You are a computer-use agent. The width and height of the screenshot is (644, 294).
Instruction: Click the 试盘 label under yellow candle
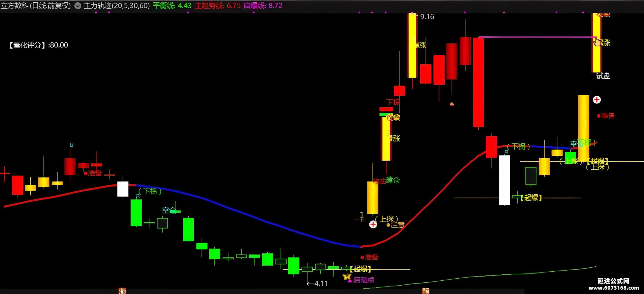coord(603,76)
